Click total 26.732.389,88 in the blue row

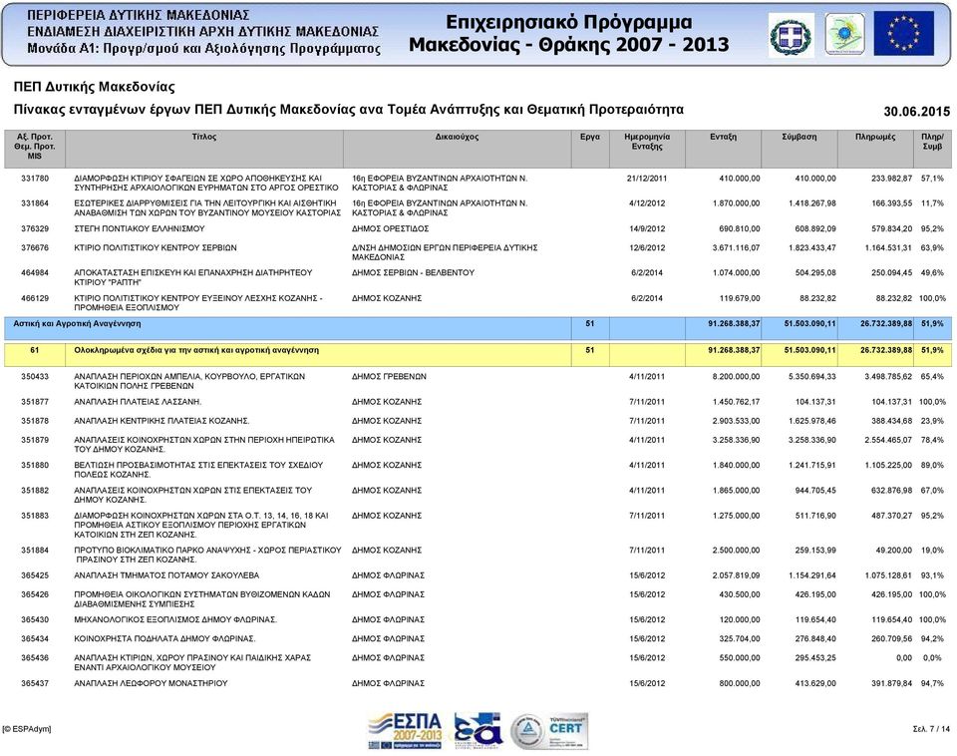[886, 324]
